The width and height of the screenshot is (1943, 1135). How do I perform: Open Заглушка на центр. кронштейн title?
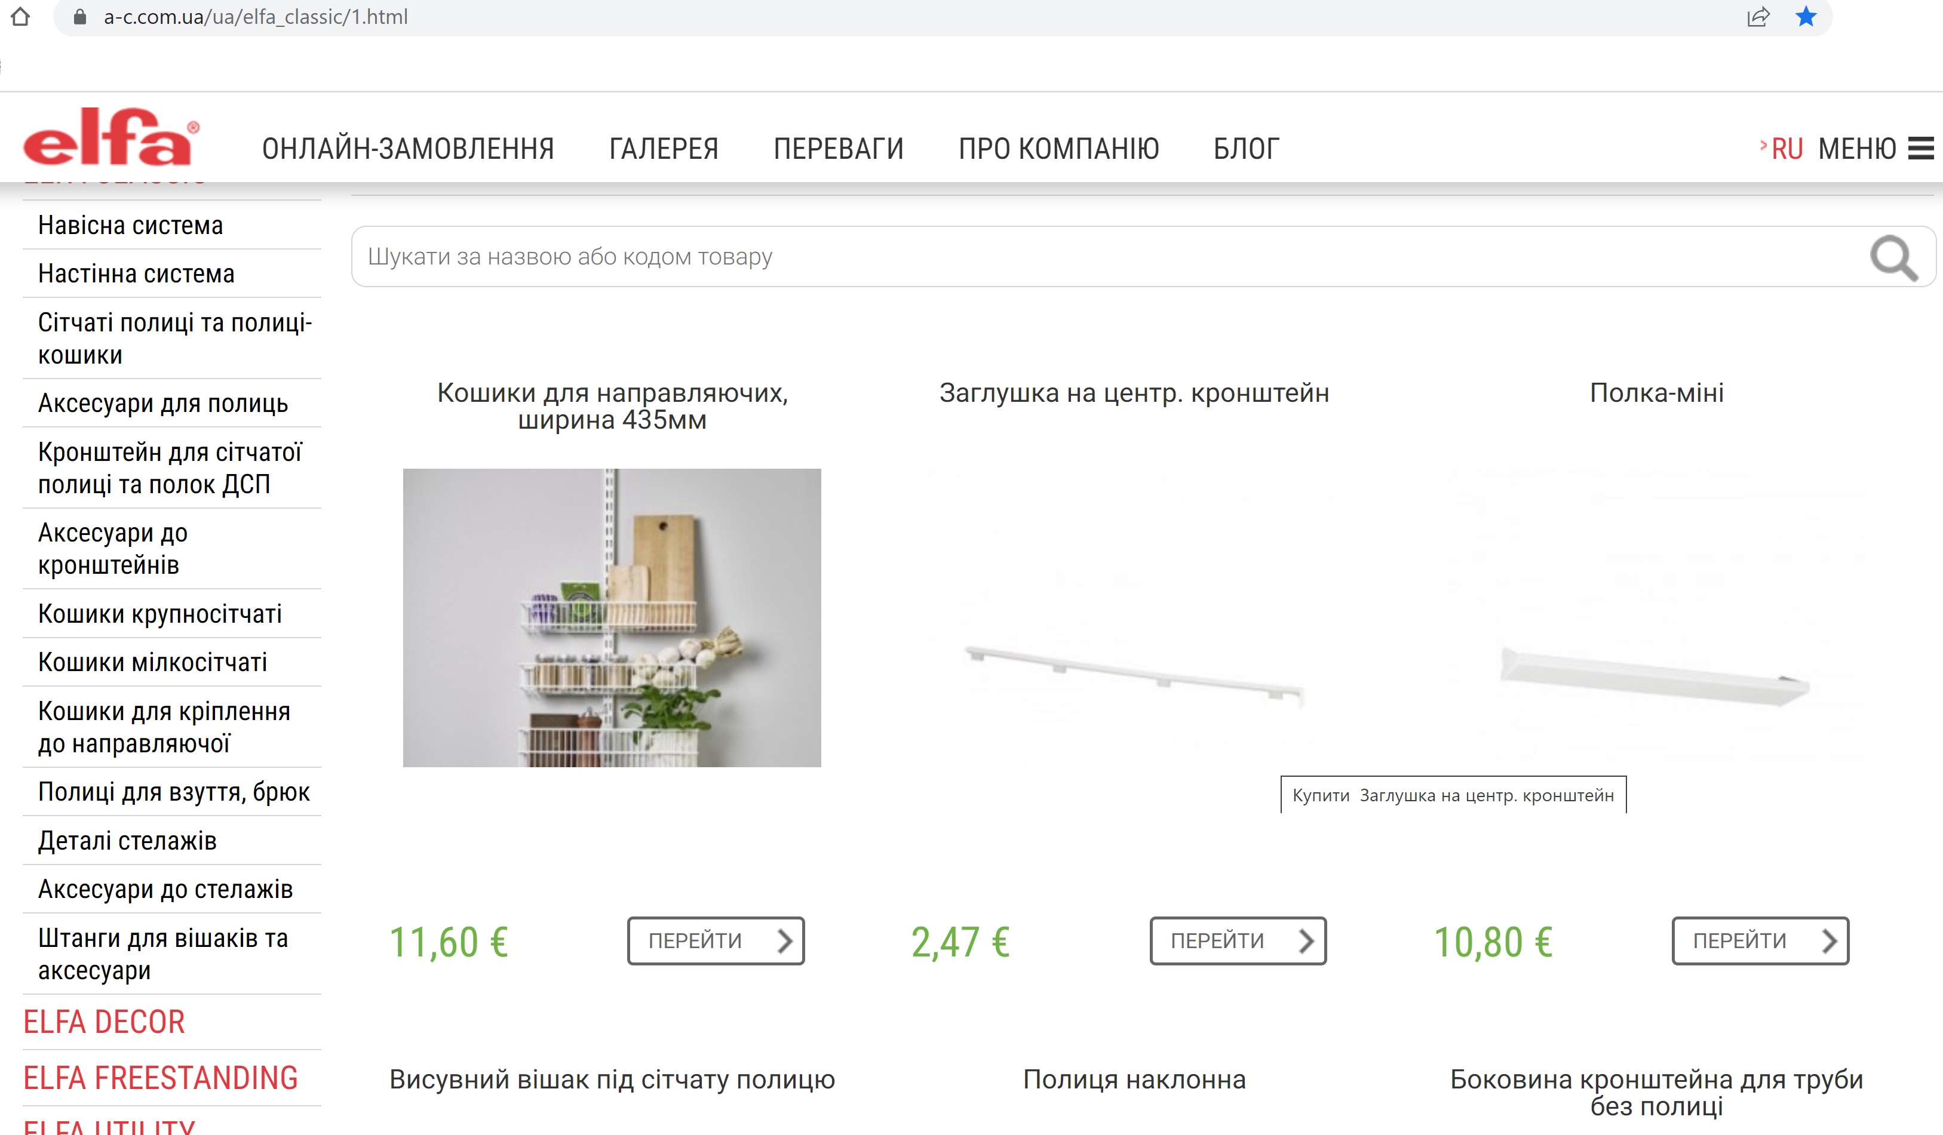click(1134, 393)
